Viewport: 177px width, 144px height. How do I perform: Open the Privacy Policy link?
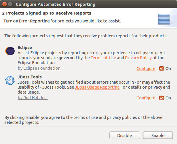click(x=138, y=58)
